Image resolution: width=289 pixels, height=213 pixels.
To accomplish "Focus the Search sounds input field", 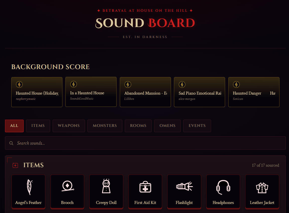I will 145,143.
